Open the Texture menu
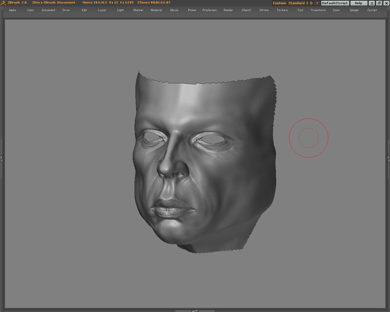Image resolution: width=390 pixels, height=312 pixels. (282, 10)
